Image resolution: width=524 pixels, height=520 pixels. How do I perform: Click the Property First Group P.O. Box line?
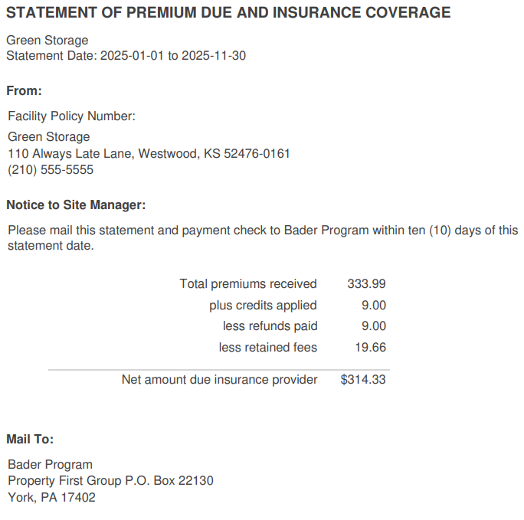(110, 481)
